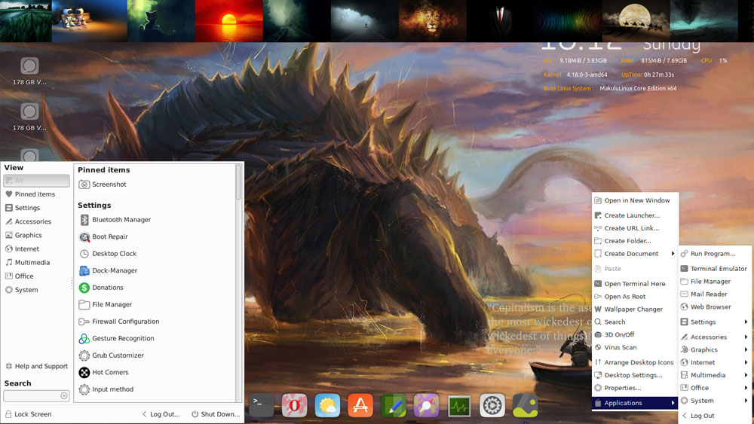Click the Gesture Recognition icon
The image size is (754, 424).
(84, 339)
